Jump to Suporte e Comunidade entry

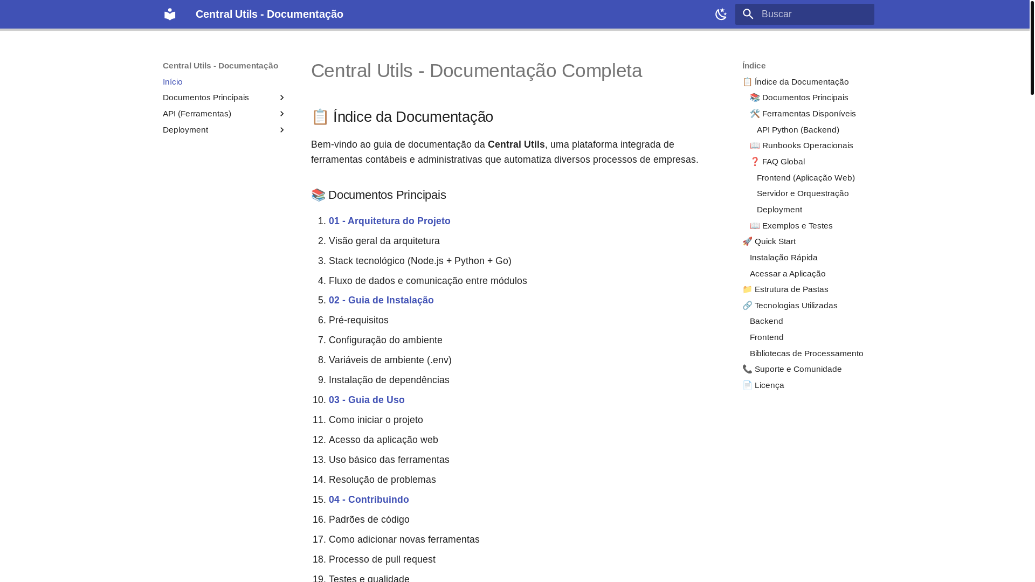(792, 369)
